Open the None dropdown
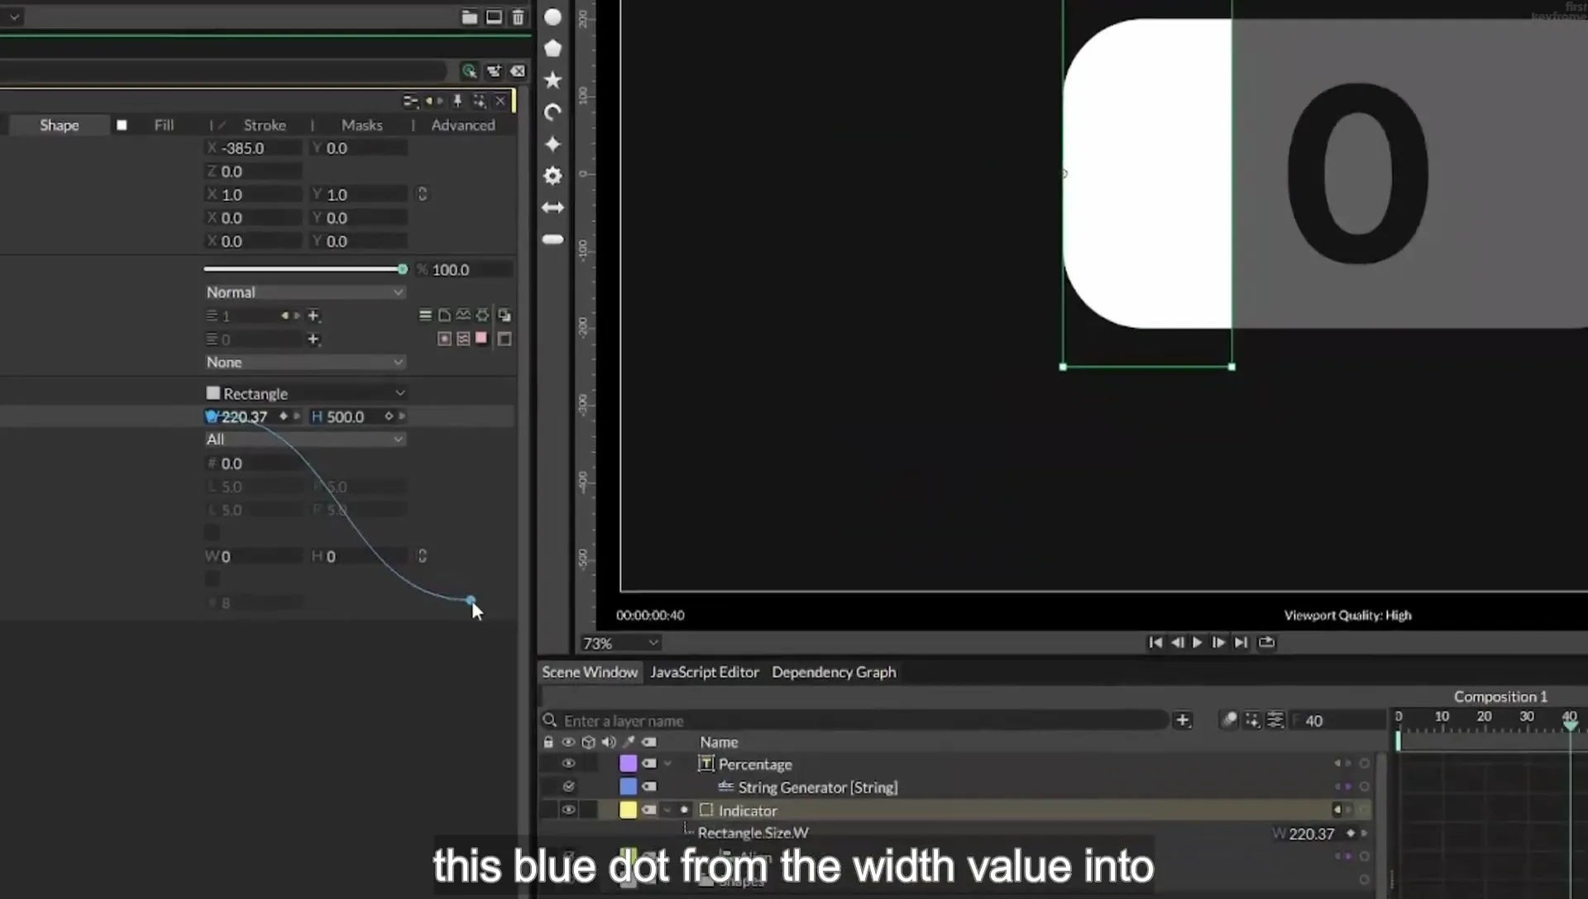 click(305, 363)
